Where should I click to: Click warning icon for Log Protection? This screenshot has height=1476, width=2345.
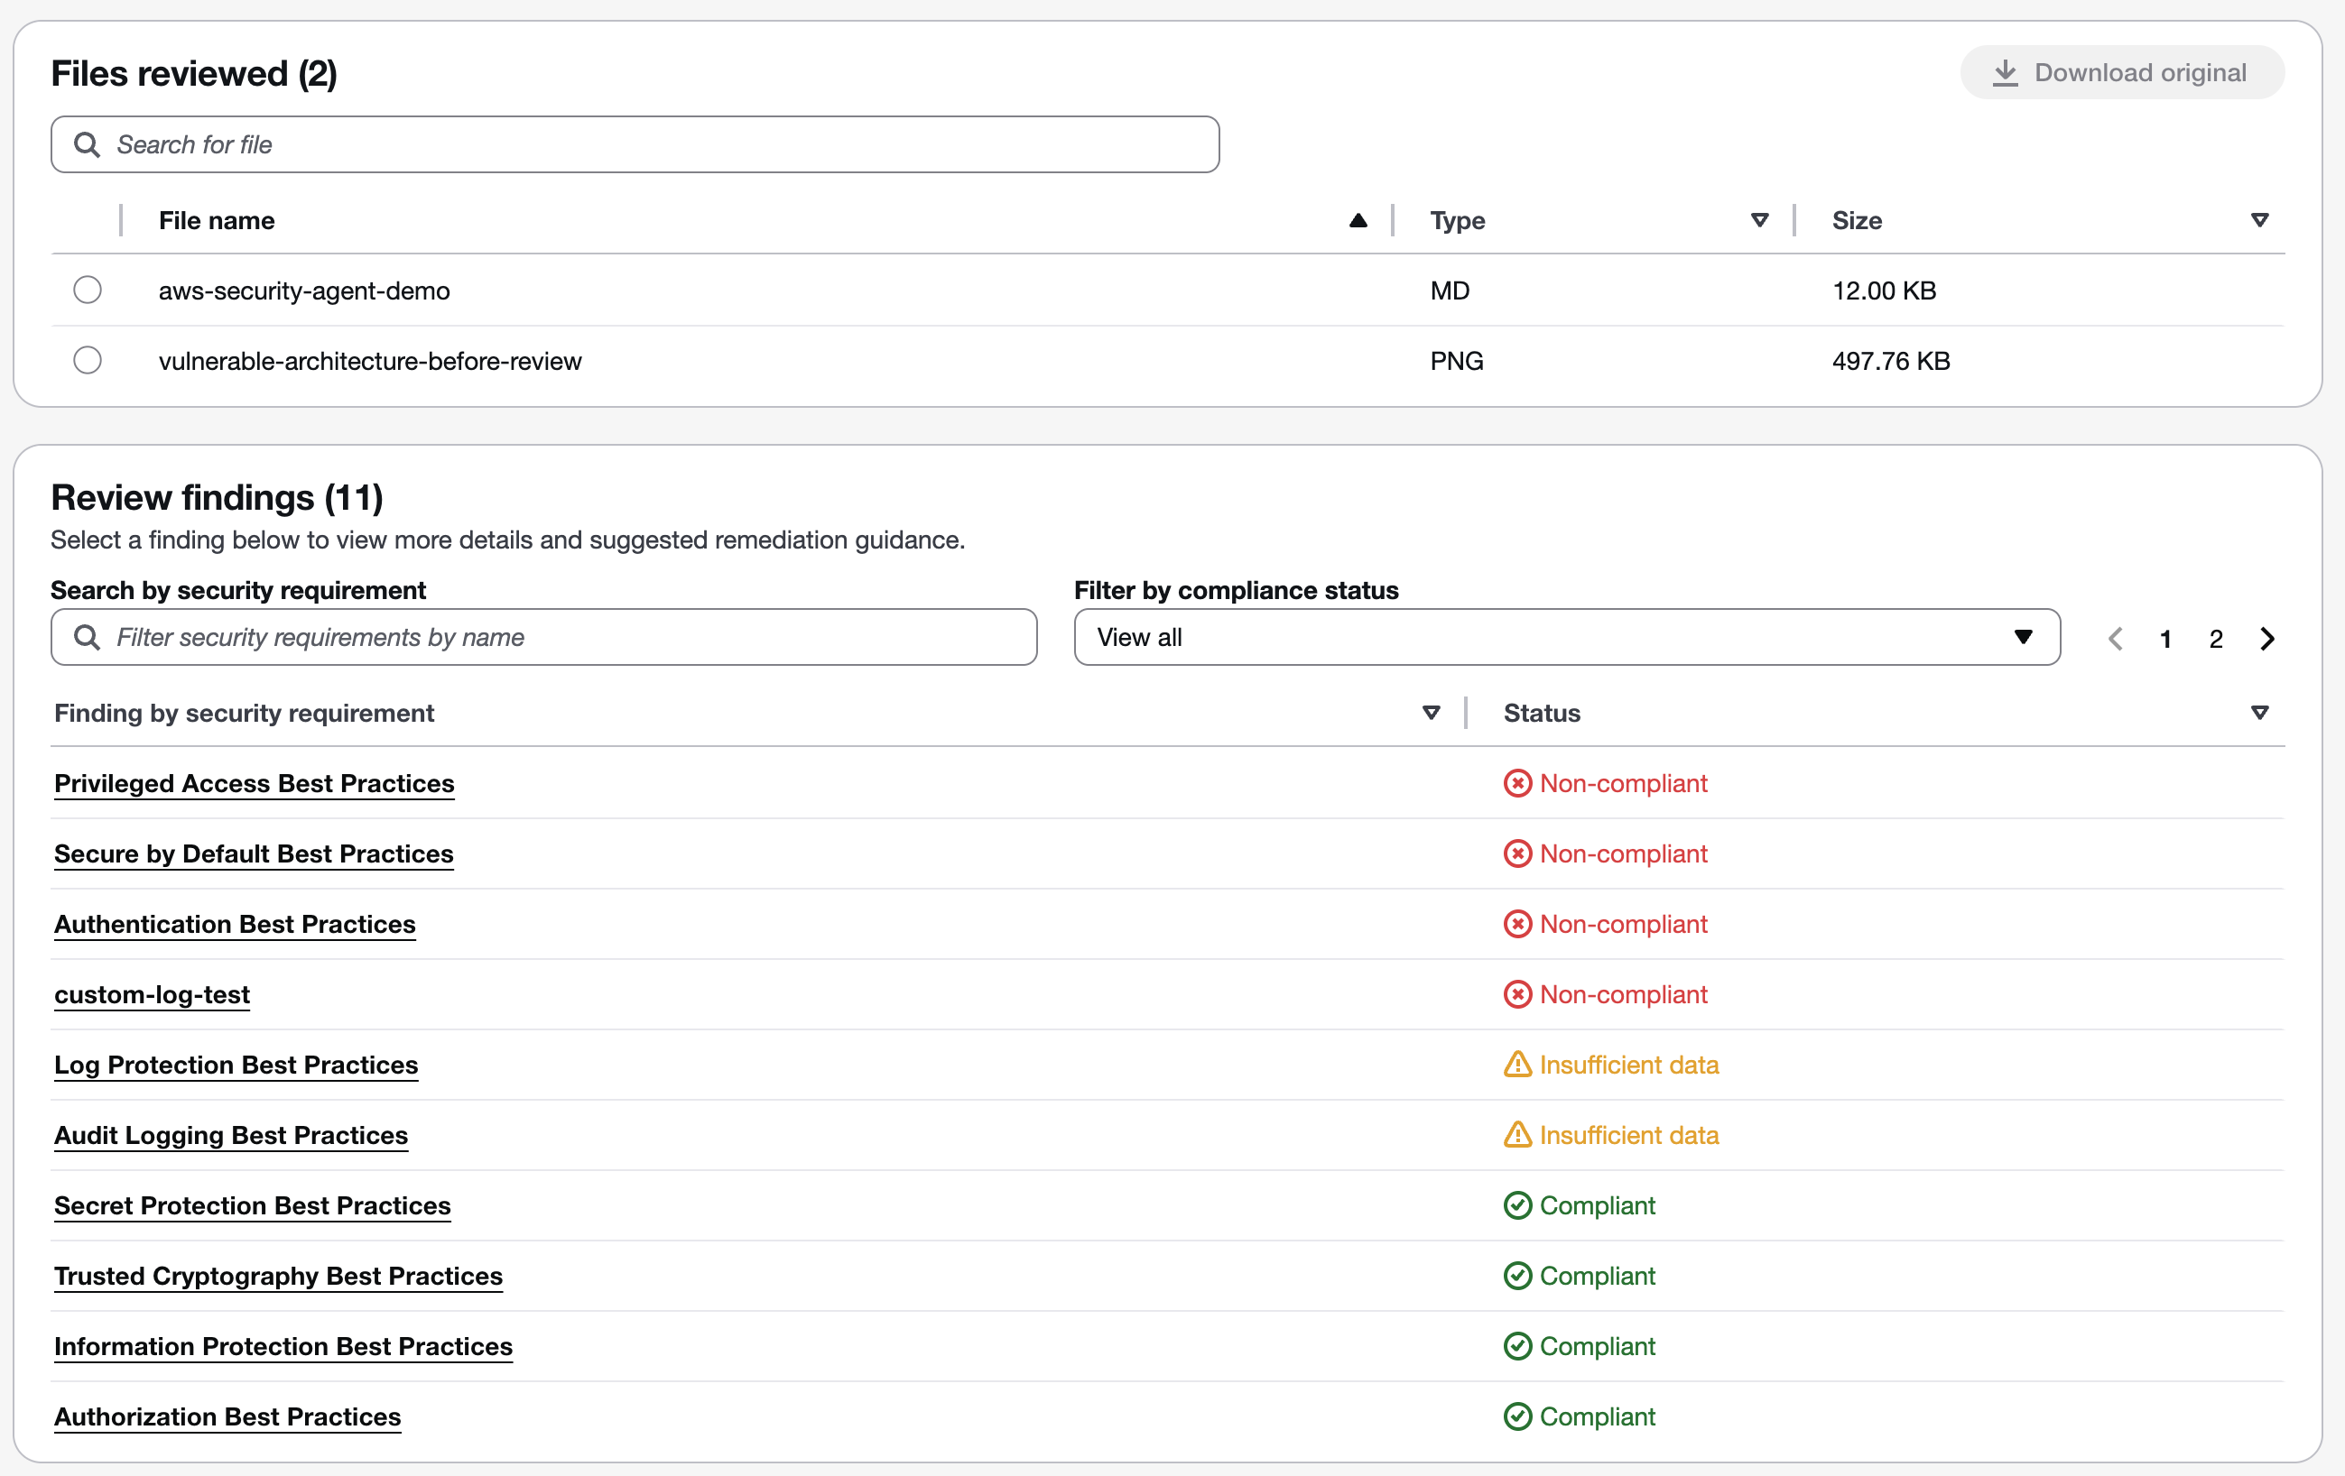coord(1517,1065)
